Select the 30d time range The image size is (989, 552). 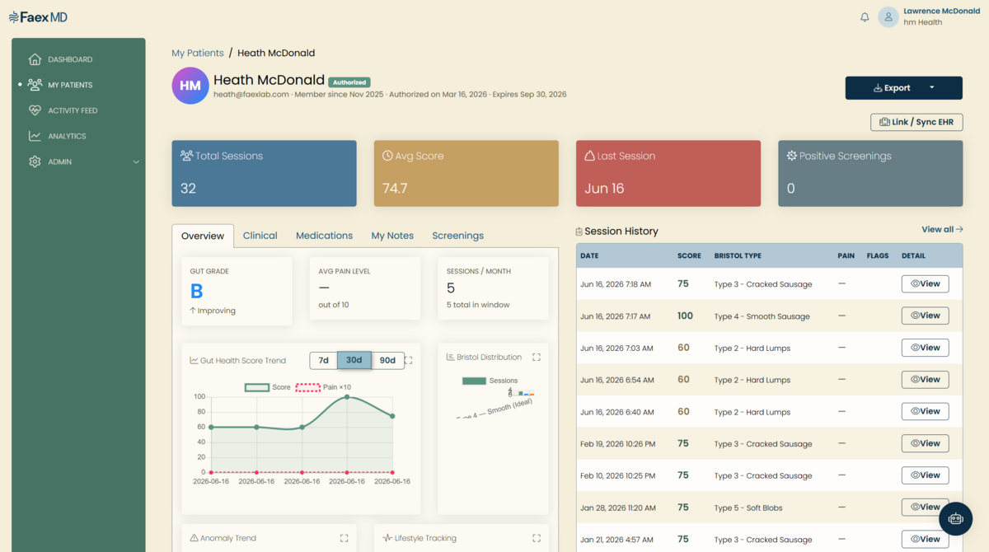(x=354, y=360)
